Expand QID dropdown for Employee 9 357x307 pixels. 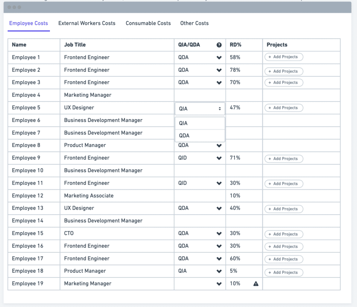pos(219,158)
